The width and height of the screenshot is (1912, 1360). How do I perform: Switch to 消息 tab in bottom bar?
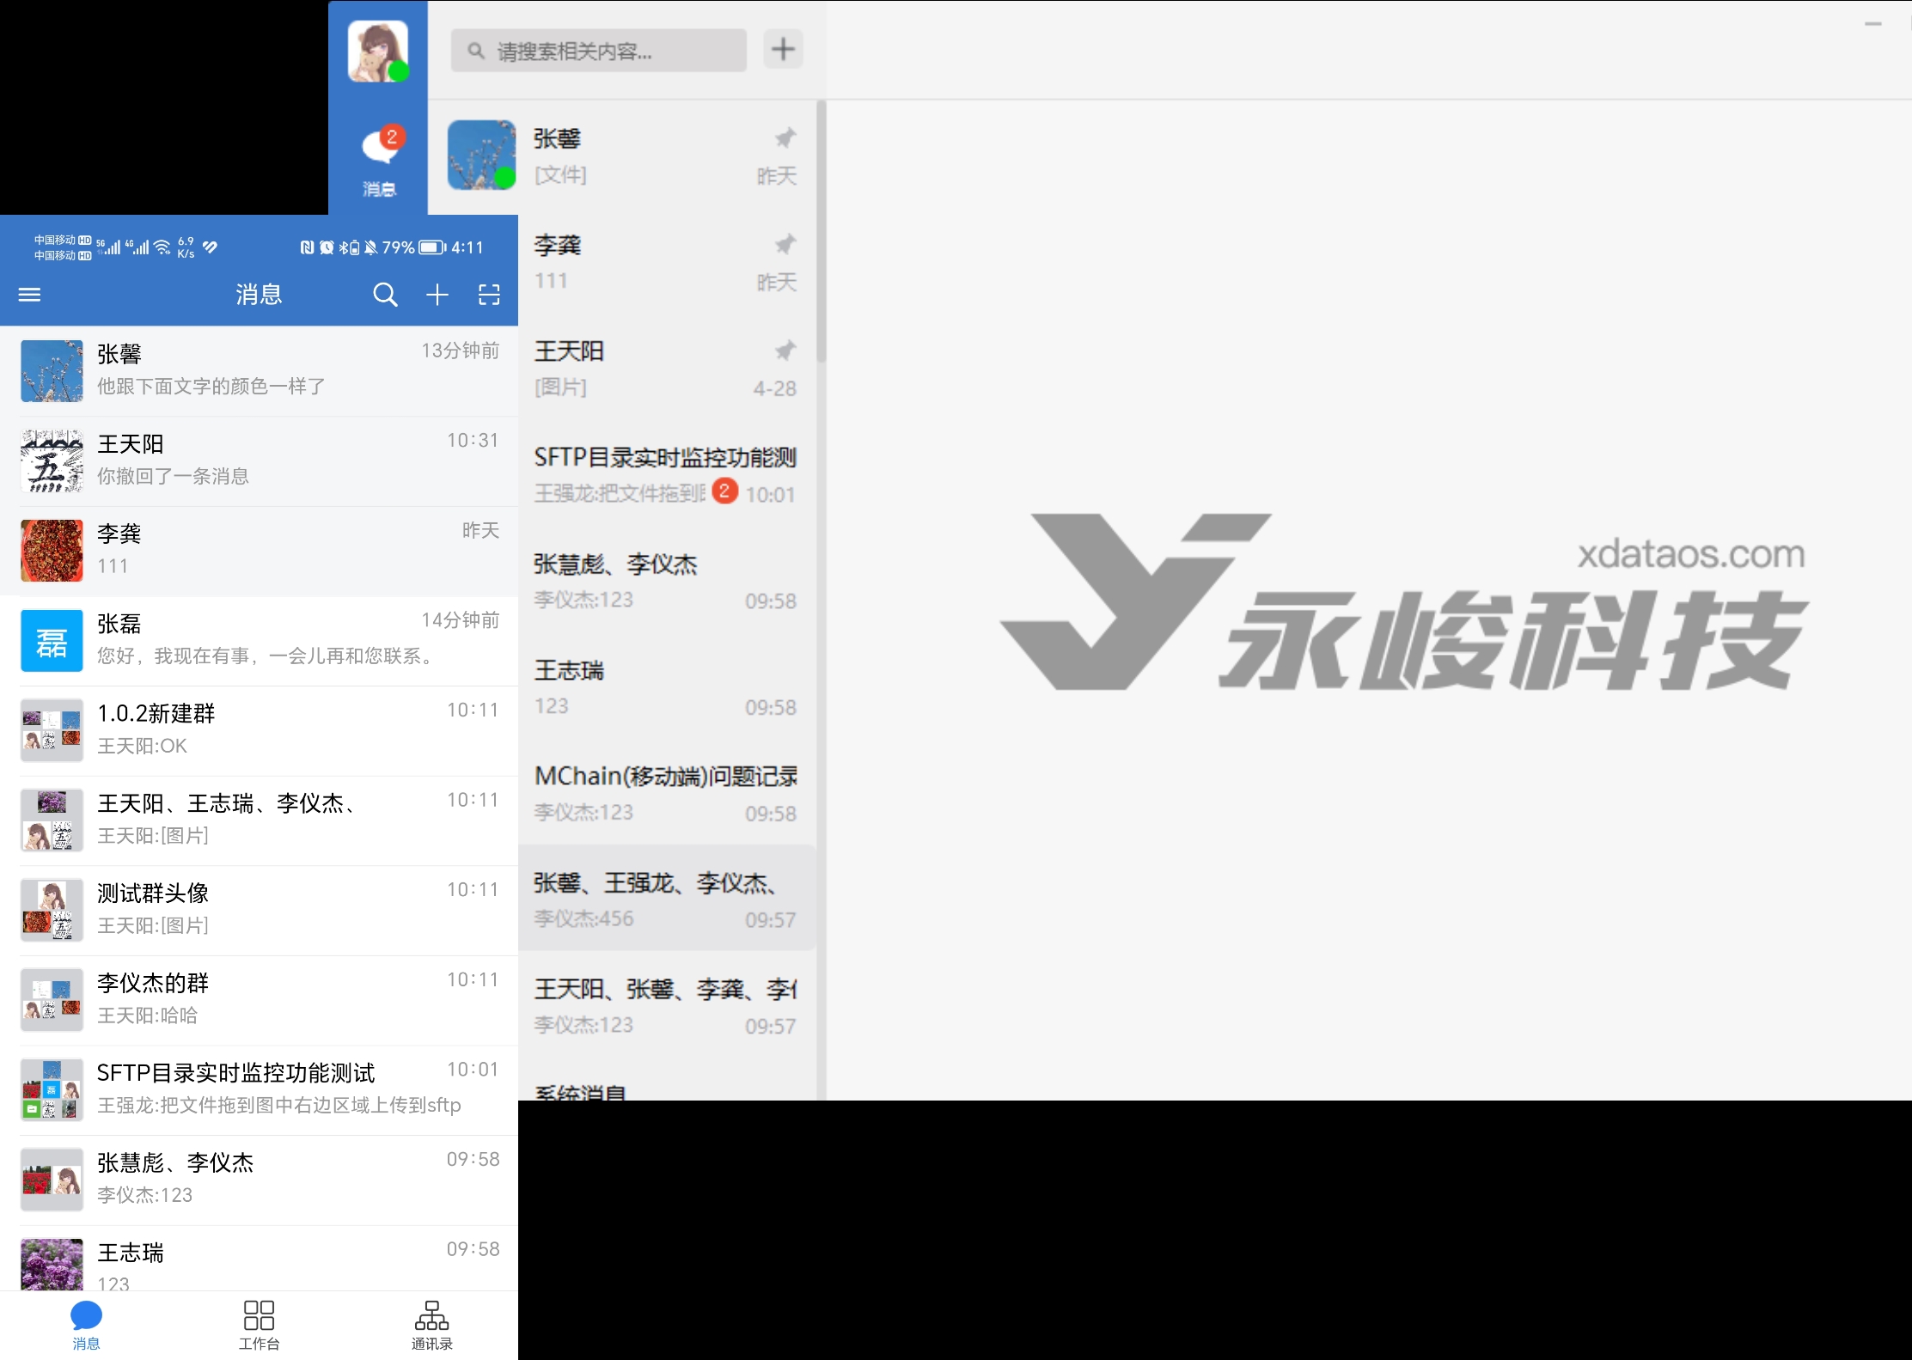86,1326
